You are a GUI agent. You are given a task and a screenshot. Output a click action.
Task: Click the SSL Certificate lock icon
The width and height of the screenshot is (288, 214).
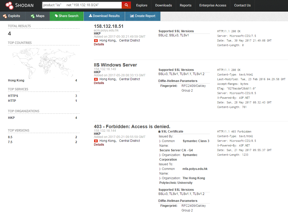pyautogui.click(x=159, y=131)
